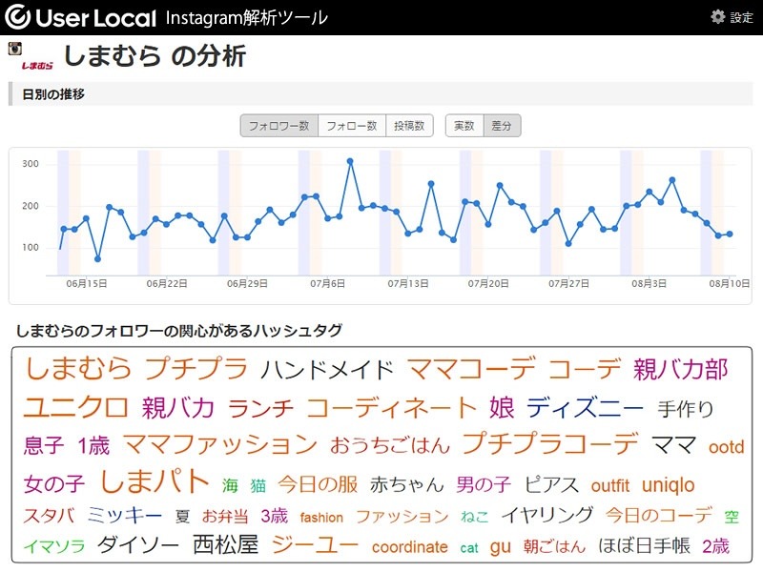Click the 西松屋 hashtag
The width and height of the screenshot is (763, 572).
(225, 544)
